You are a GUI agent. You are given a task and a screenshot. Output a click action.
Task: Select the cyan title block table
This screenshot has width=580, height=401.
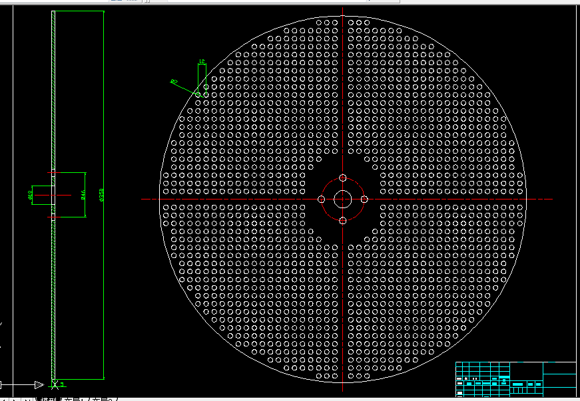[516, 380]
